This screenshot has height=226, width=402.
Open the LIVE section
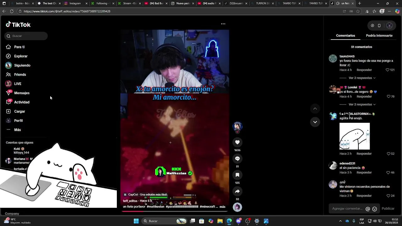(x=18, y=84)
